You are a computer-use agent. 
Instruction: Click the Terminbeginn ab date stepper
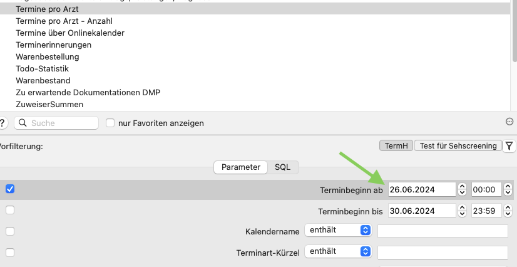coord(463,189)
